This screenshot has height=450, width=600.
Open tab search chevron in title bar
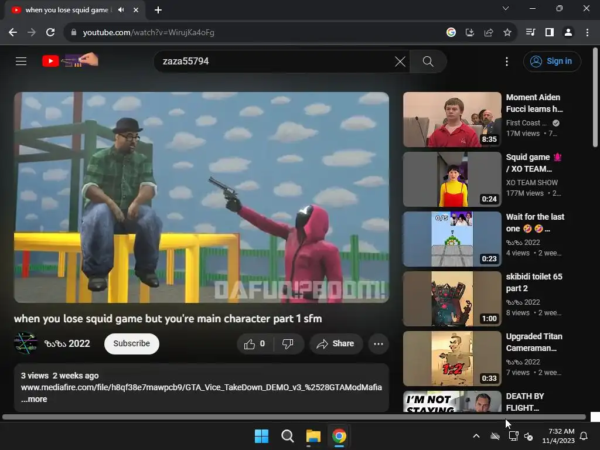pos(506,8)
